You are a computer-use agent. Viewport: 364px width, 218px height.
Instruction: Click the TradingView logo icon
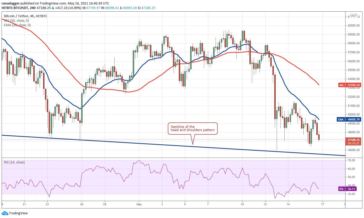(4, 213)
